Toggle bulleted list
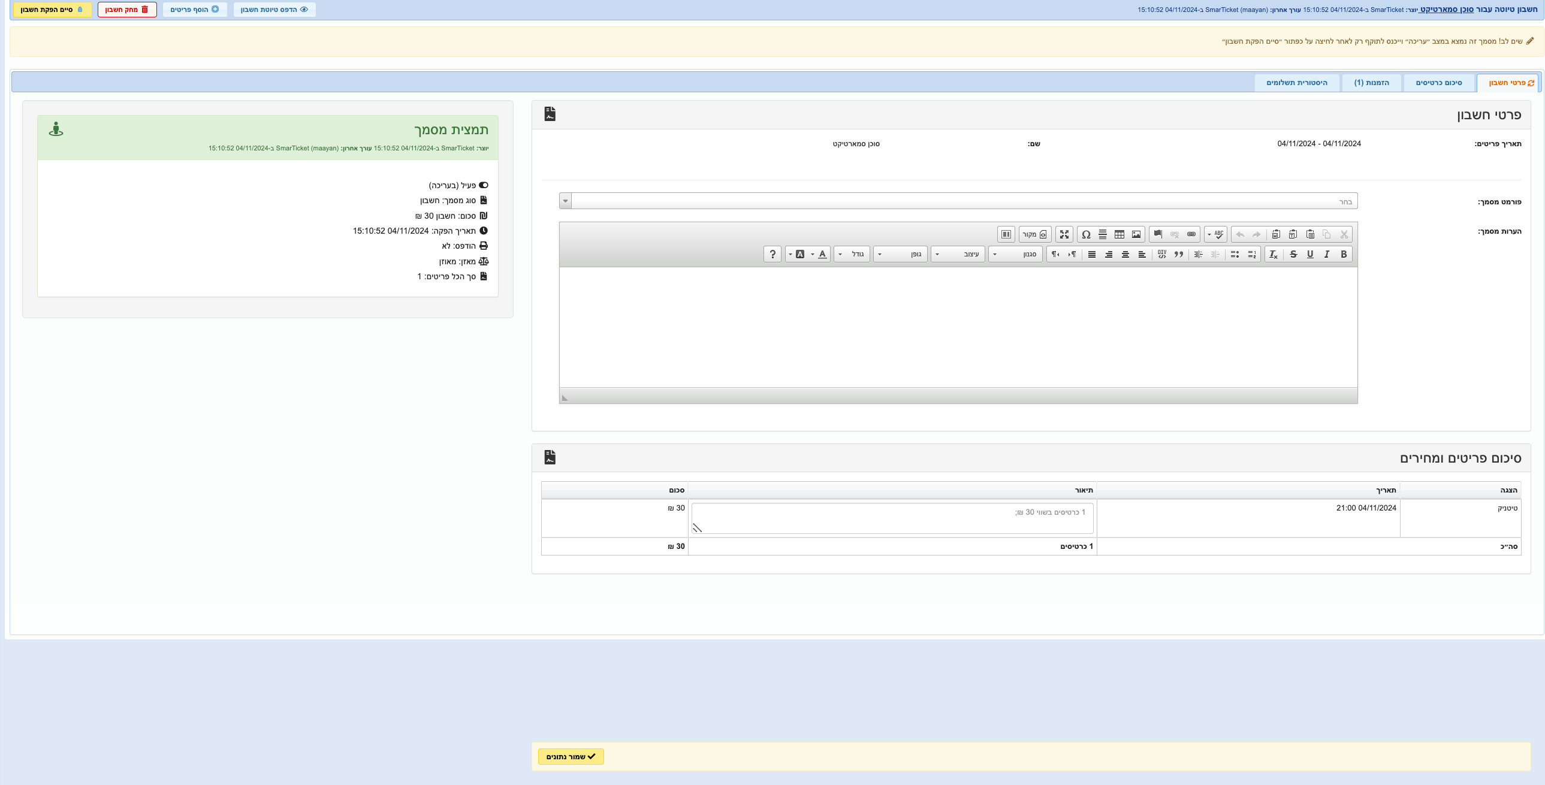 tap(1235, 254)
